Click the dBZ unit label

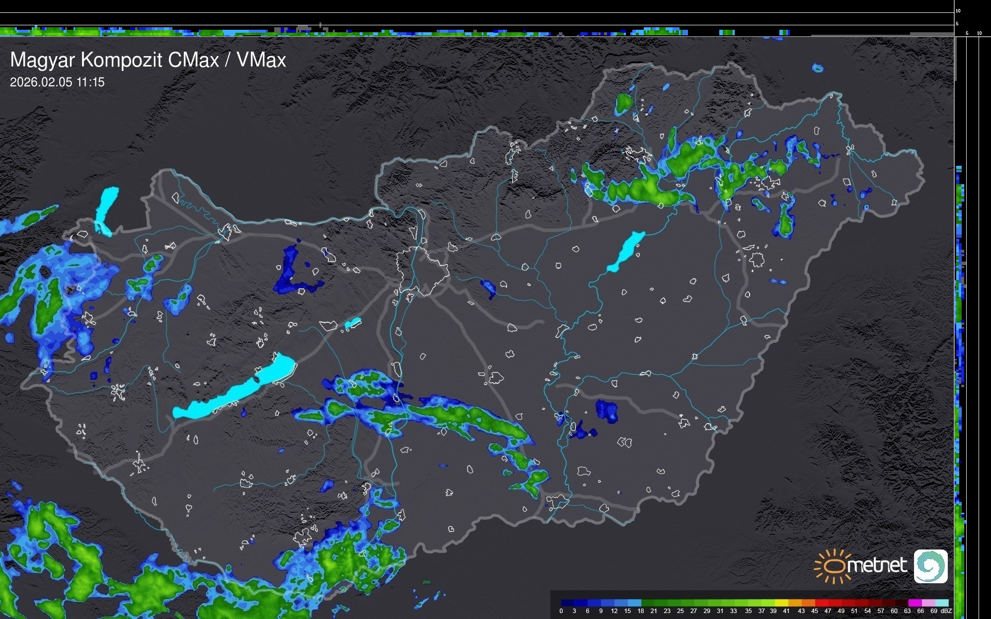(946, 611)
